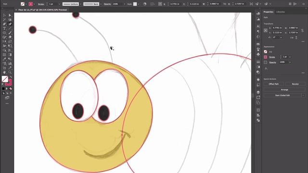Open the Pathfinder panel dock icon
Viewport: 308px width, 173px height.
(258, 121)
